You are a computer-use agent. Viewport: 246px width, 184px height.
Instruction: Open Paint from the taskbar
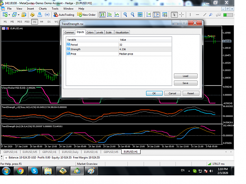click(x=91, y=171)
